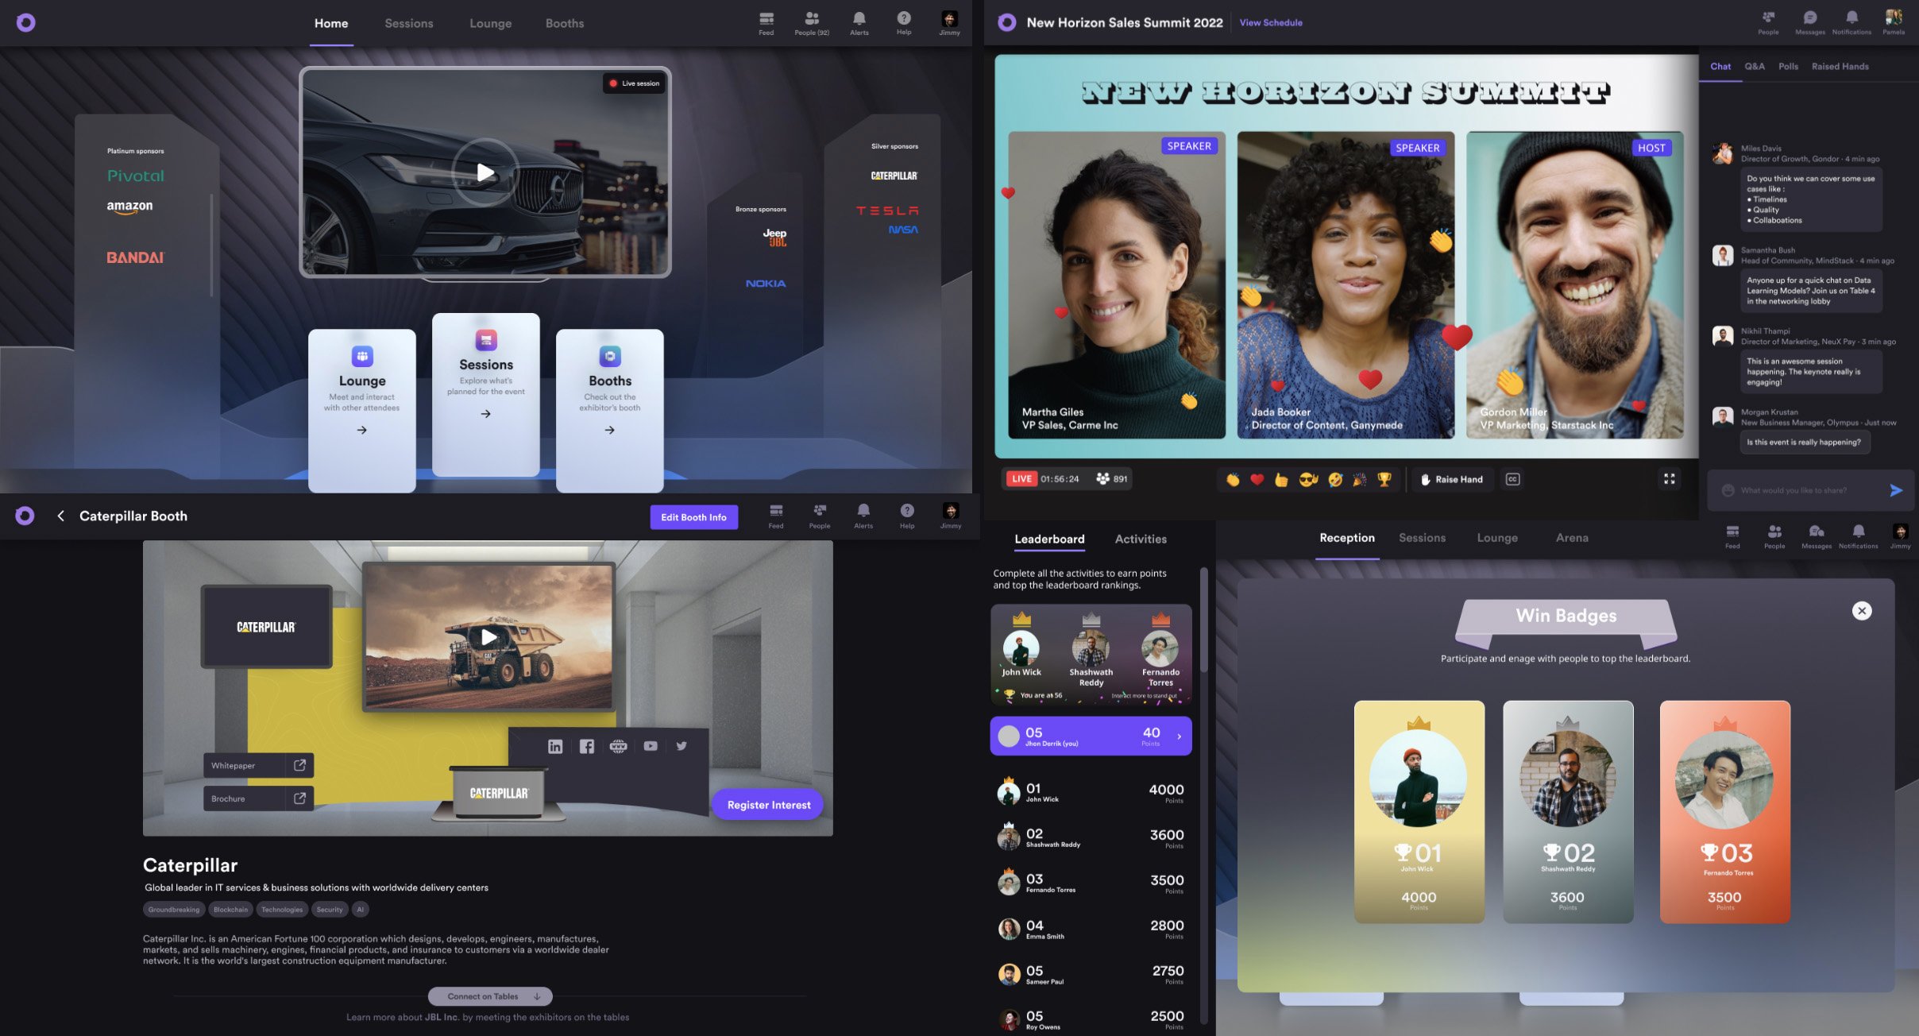Go back from Caterpillar Booth
Screen dimensions: 1919x1036
(x=60, y=516)
